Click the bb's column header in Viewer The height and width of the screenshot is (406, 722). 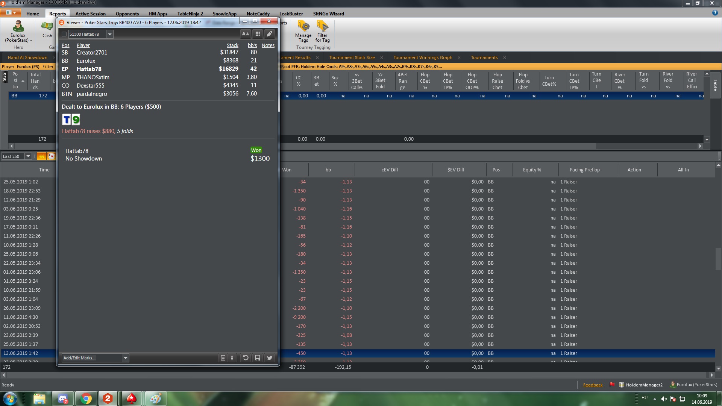[x=252, y=45]
